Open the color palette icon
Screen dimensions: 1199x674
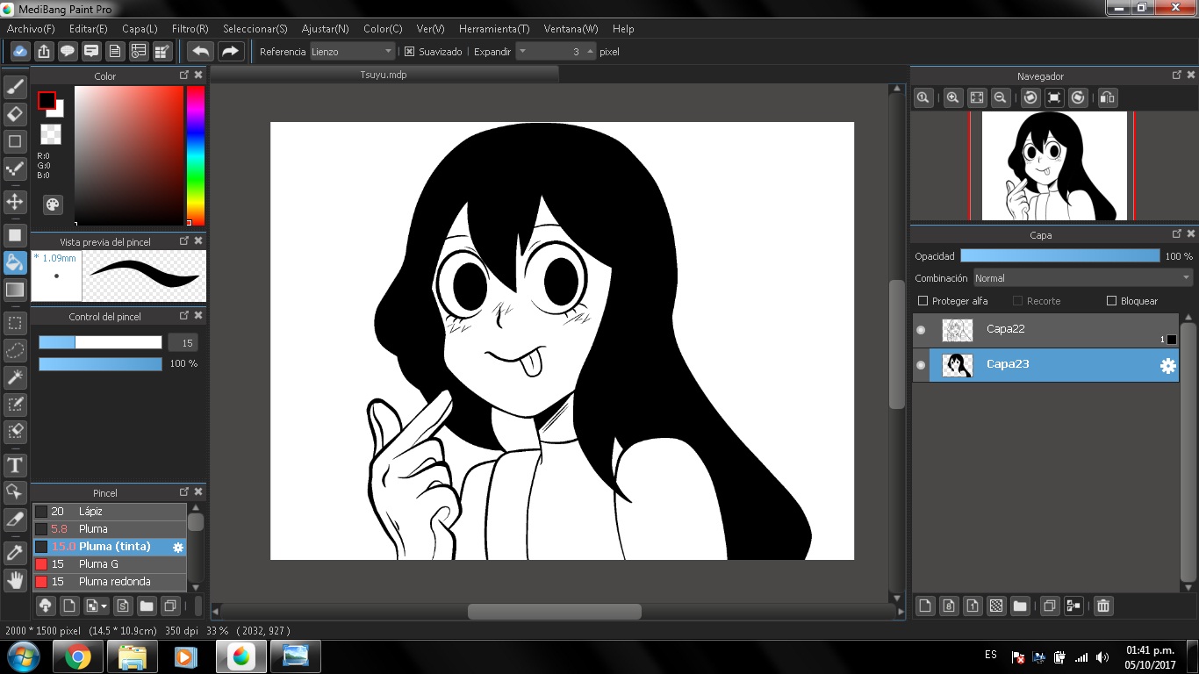[53, 204]
